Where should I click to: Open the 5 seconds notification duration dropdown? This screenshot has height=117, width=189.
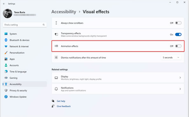coord(171,57)
